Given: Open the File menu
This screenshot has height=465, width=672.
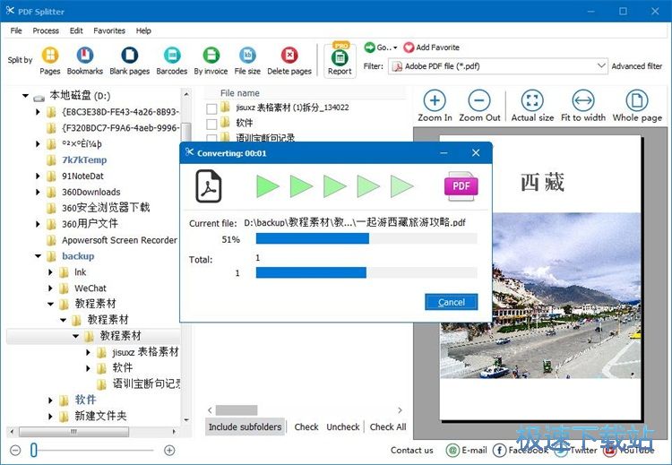Looking at the screenshot, I should coord(16,30).
